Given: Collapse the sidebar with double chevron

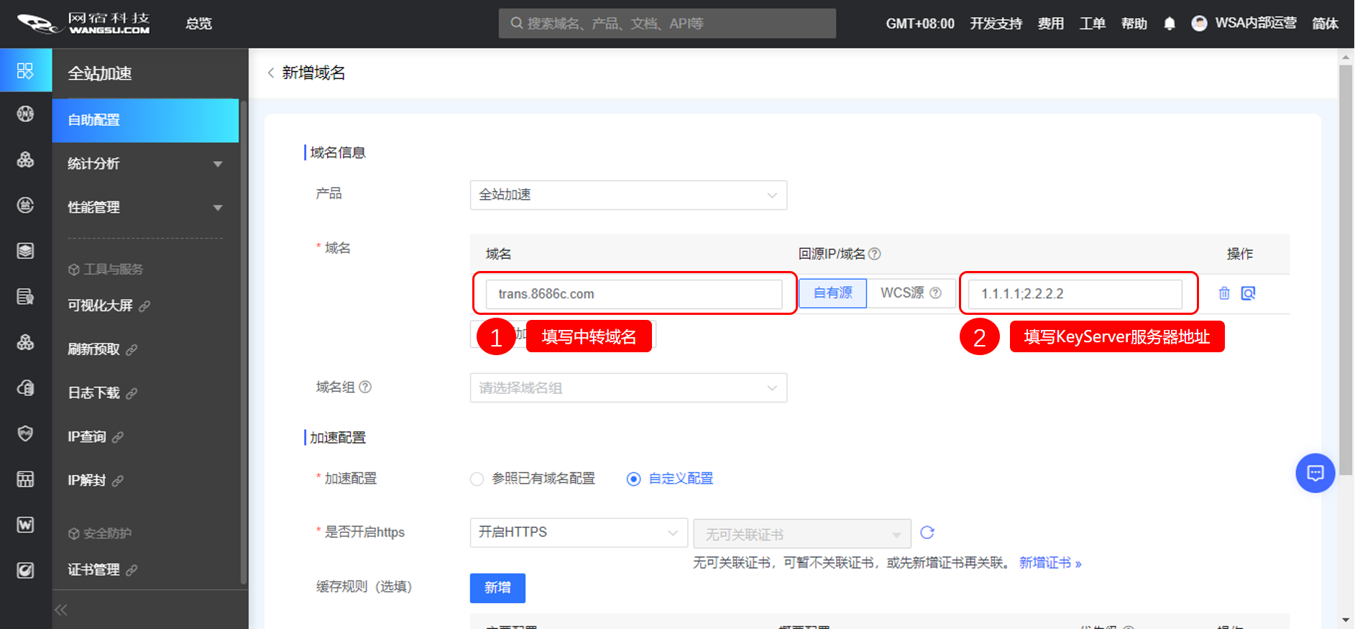Looking at the screenshot, I should tap(61, 610).
